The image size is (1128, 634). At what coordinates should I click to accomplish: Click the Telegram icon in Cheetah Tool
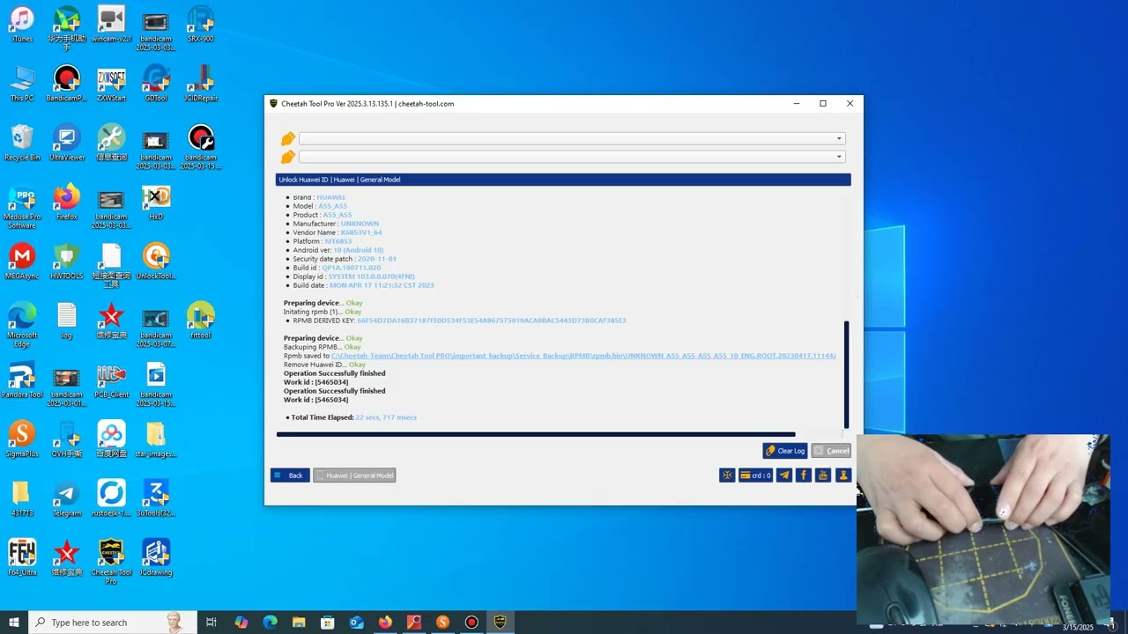pyautogui.click(x=783, y=475)
